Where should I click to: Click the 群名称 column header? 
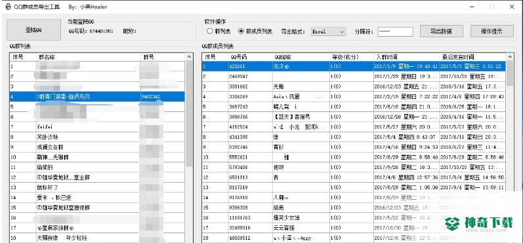click(x=88, y=57)
